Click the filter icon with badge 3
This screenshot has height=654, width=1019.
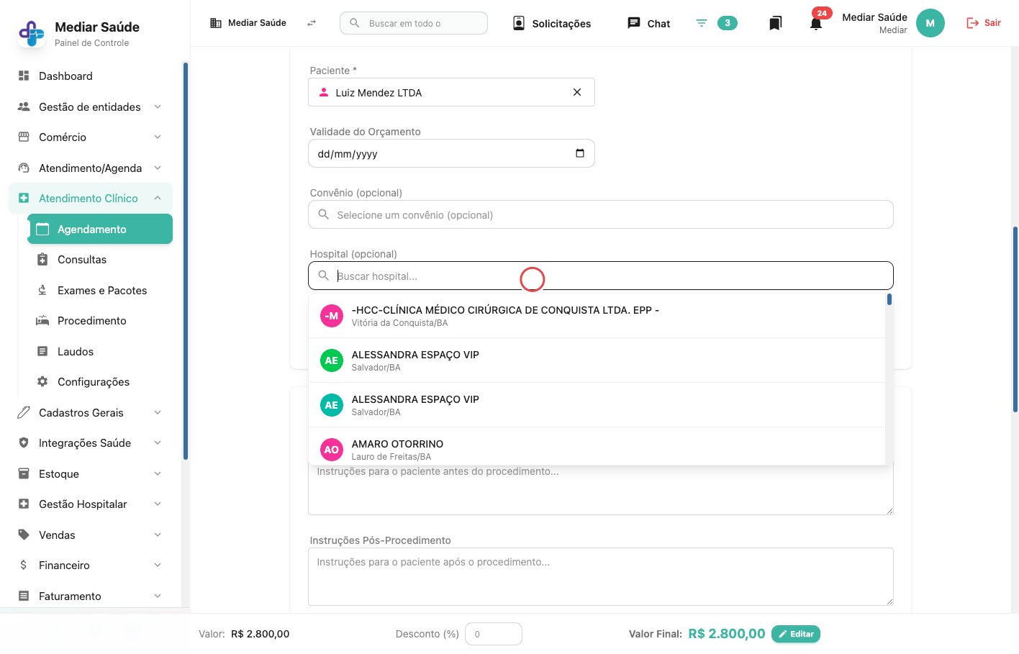point(716,23)
